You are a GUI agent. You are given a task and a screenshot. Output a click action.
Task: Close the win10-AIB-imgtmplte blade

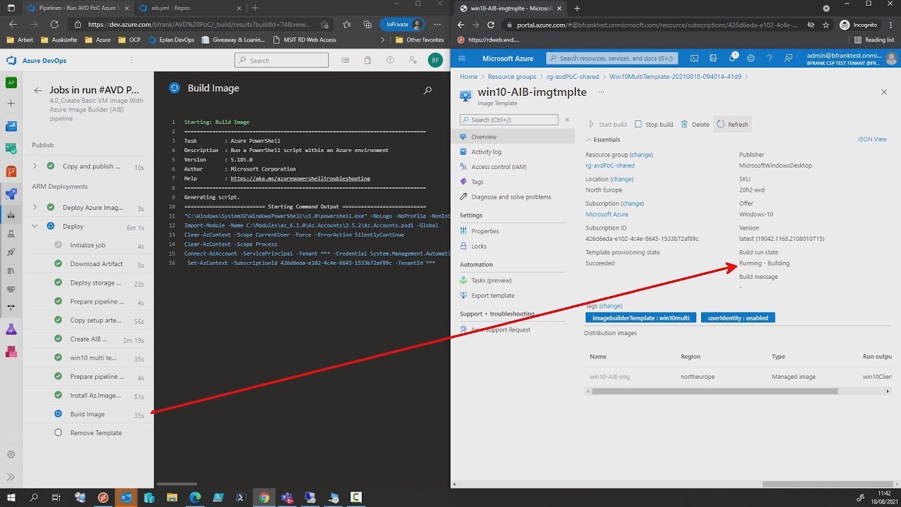884,92
